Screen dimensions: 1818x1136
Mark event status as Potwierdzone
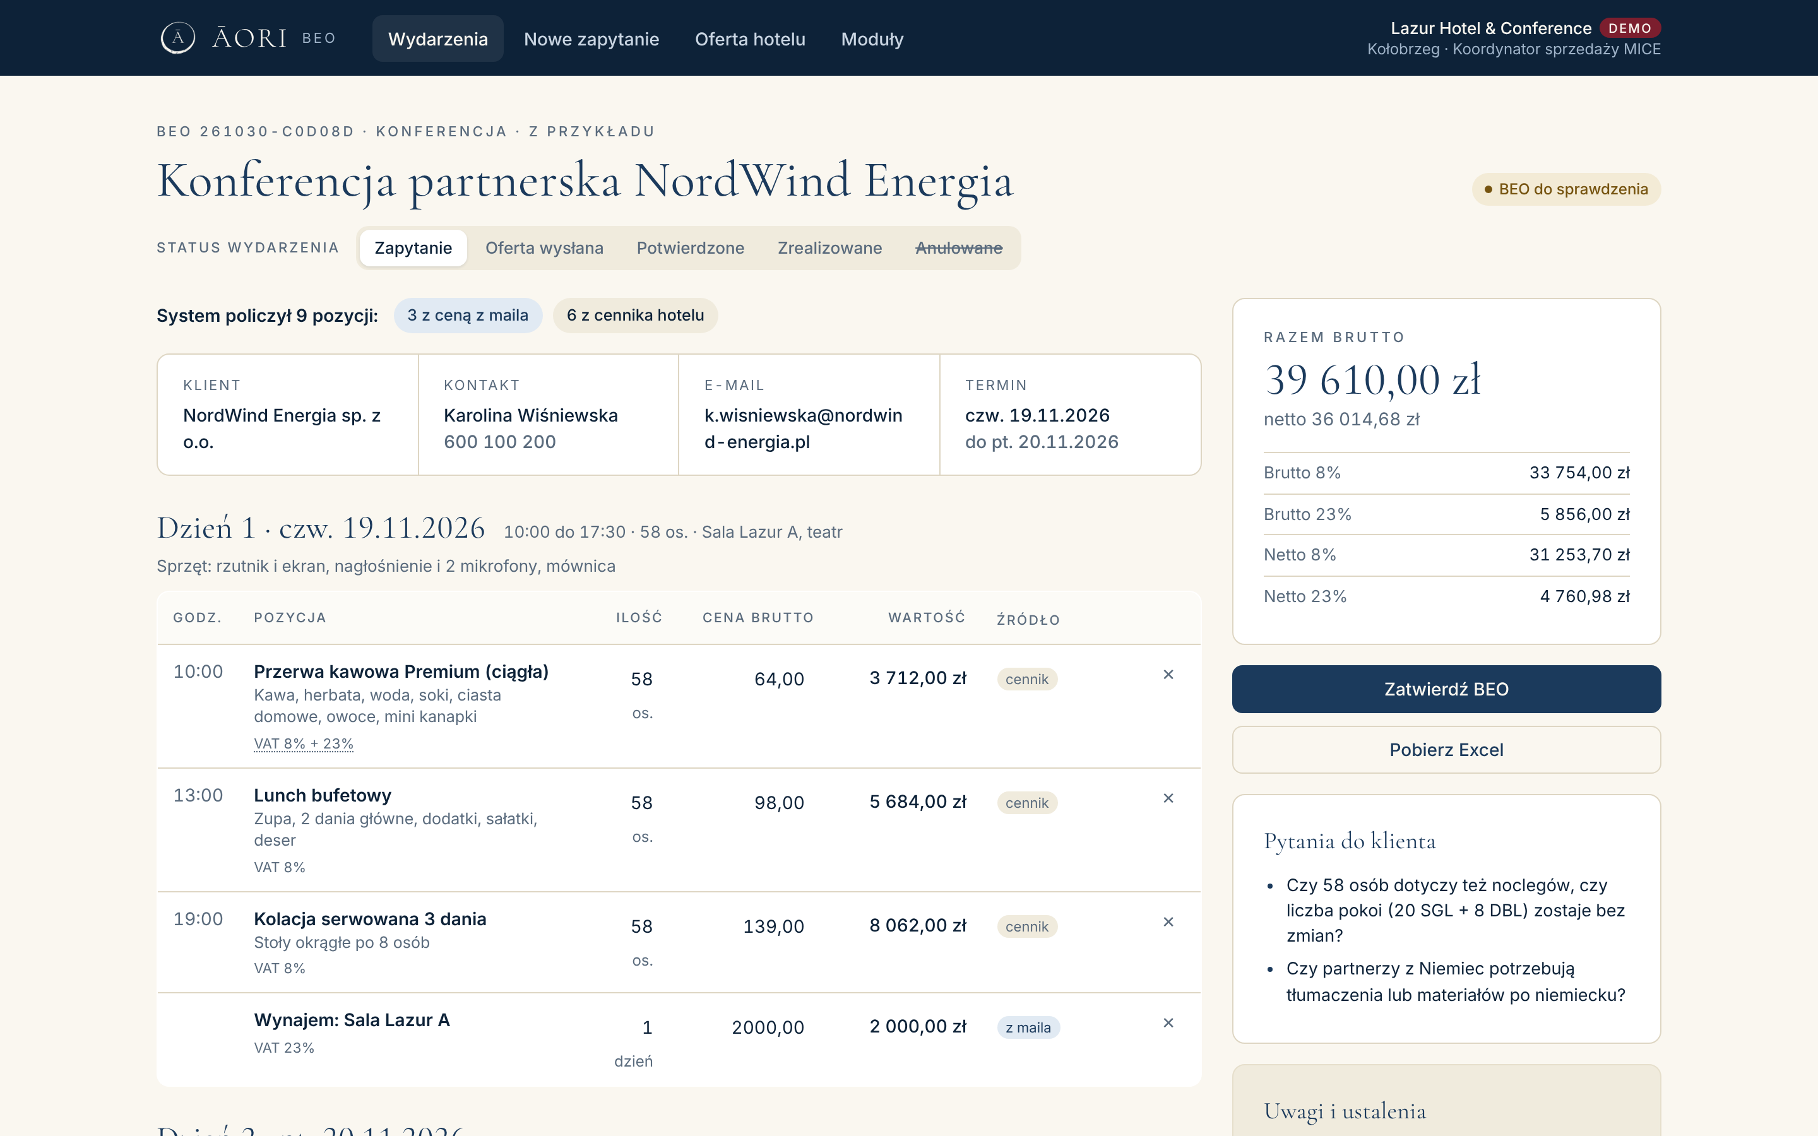pos(691,248)
